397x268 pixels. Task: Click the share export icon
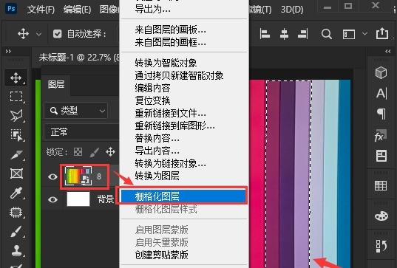point(382,33)
